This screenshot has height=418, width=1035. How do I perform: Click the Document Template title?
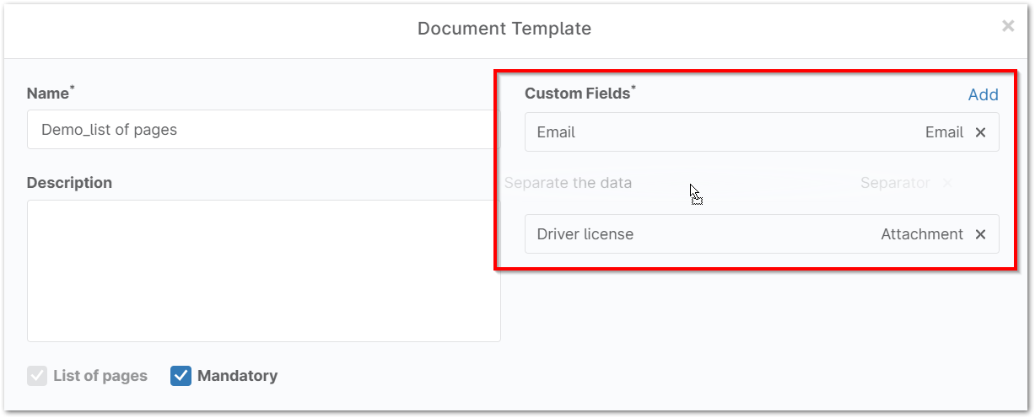coord(504,29)
